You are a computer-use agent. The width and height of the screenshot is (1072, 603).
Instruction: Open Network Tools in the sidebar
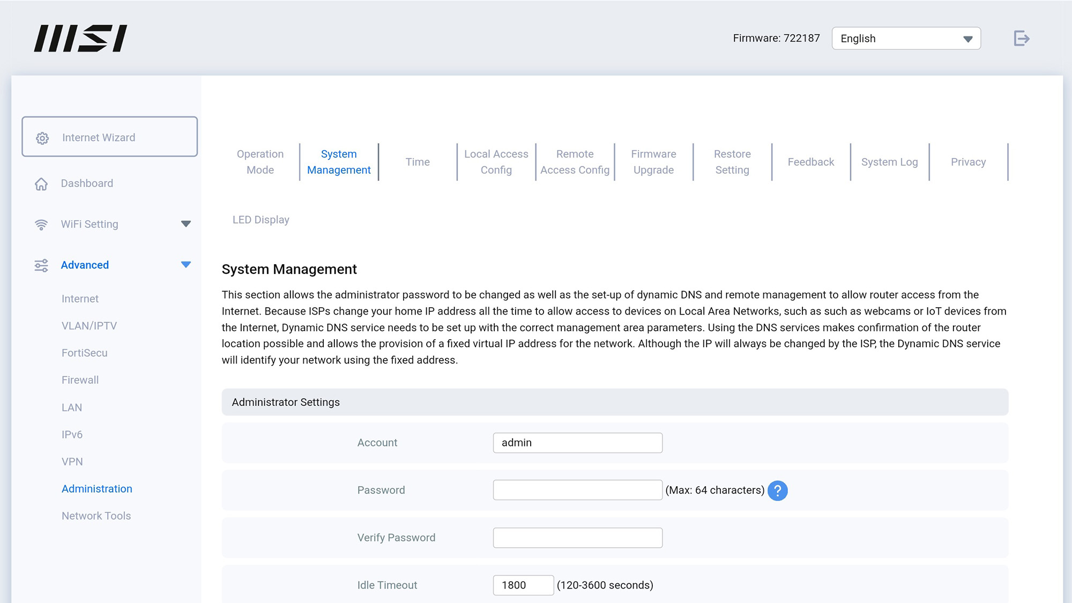(96, 516)
